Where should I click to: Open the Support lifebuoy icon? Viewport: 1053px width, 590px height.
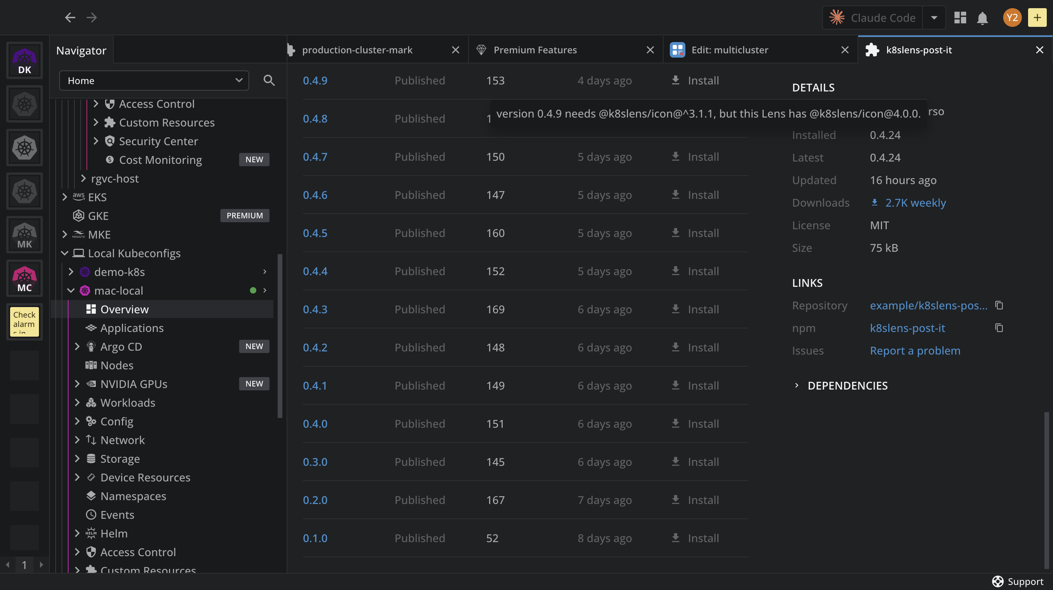click(998, 581)
